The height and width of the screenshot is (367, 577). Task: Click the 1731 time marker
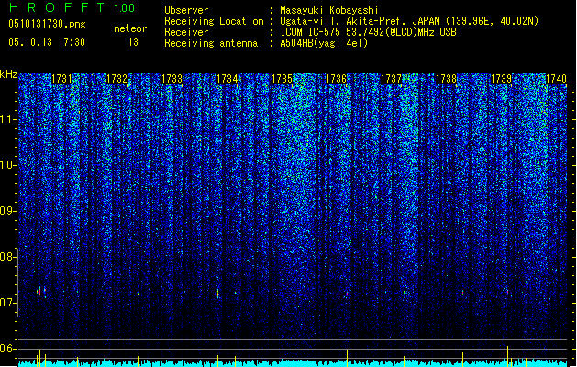tap(61, 79)
